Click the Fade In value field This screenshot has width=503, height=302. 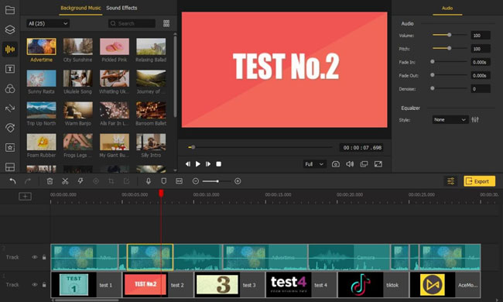(x=481, y=62)
